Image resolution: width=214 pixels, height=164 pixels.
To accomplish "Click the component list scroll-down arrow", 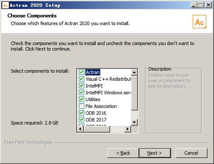I will (x=134, y=122).
